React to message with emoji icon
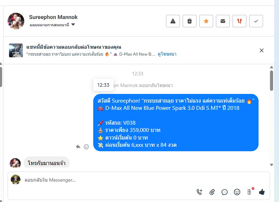 pyautogui.click(x=86, y=147)
